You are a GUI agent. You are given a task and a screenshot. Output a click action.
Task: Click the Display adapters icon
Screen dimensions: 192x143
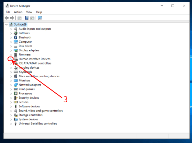pos(16,50)
